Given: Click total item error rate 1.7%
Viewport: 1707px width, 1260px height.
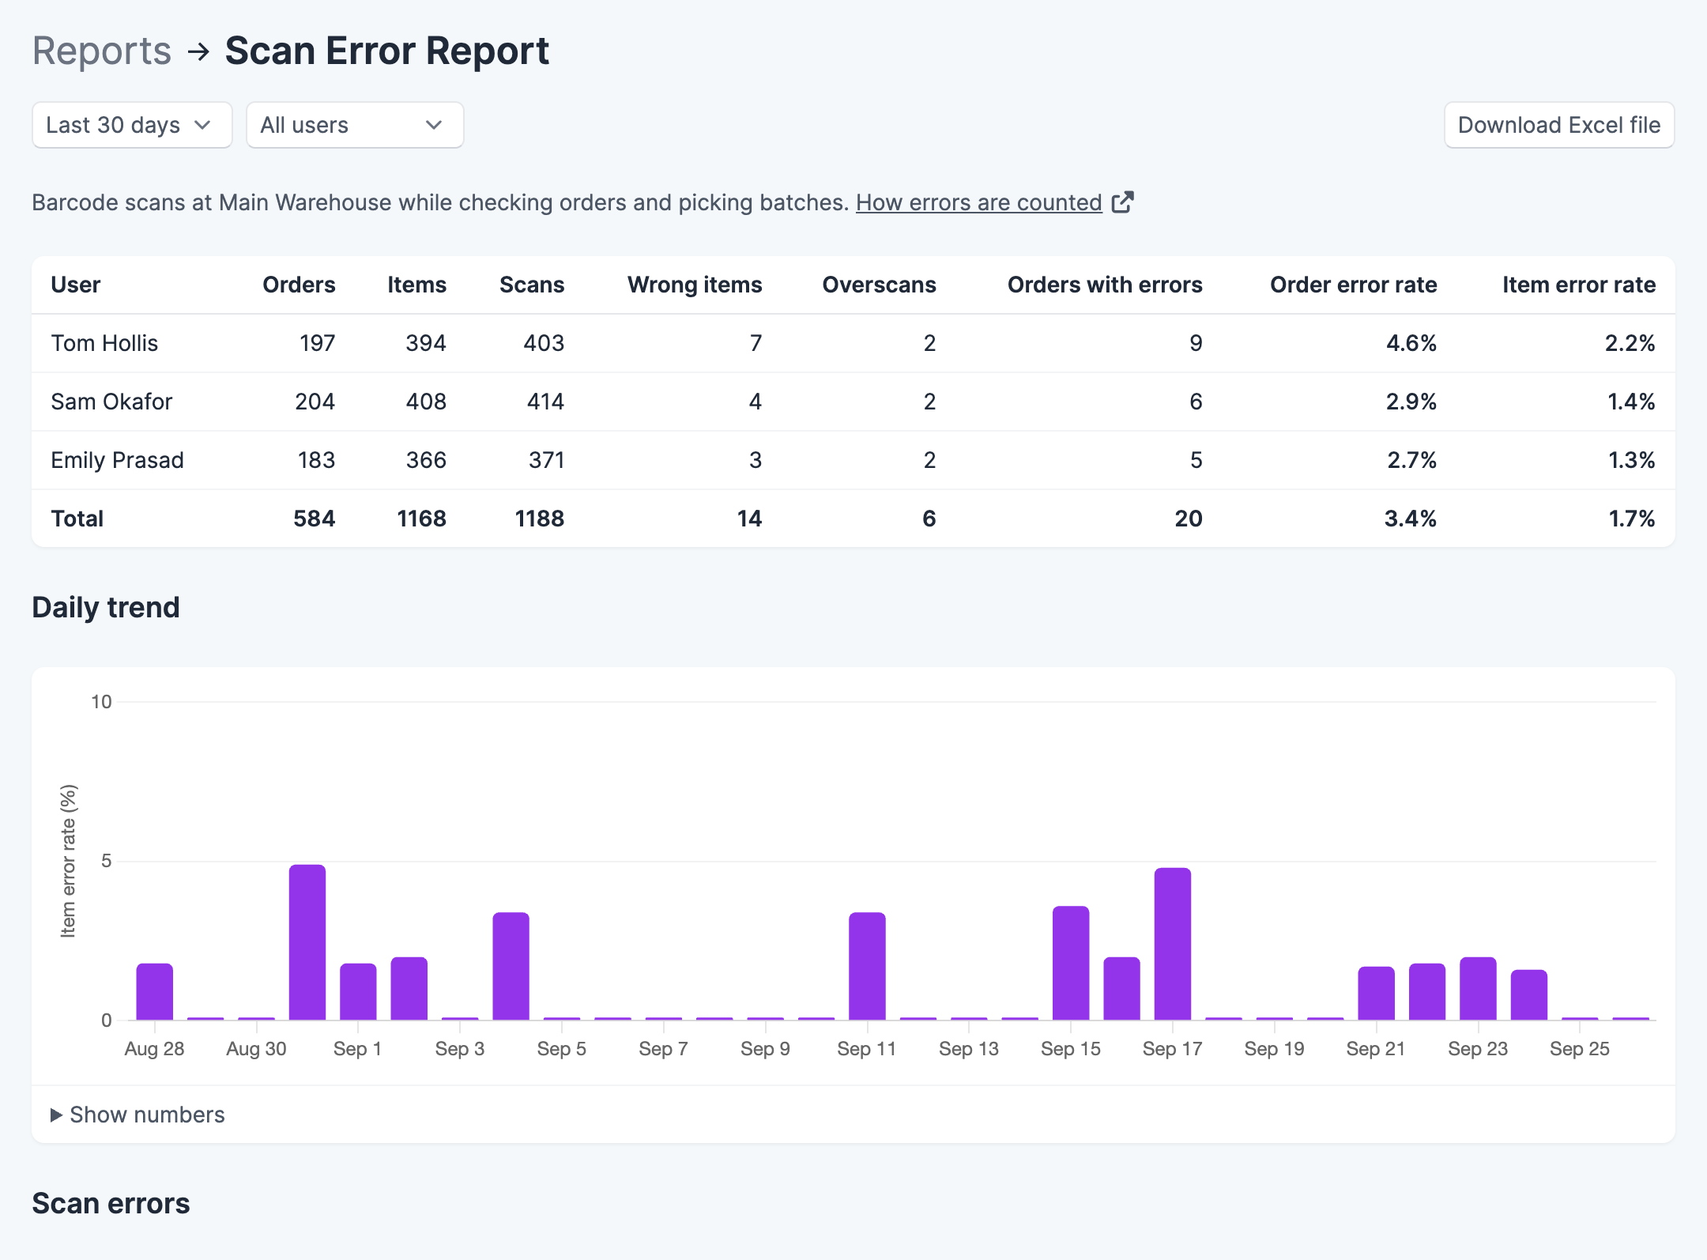Looking at the screenshot, I should [1632, 519].
